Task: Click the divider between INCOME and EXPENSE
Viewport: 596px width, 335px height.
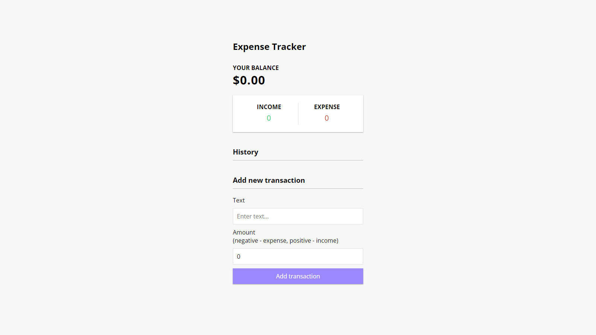Action: (x=298, y=113)
